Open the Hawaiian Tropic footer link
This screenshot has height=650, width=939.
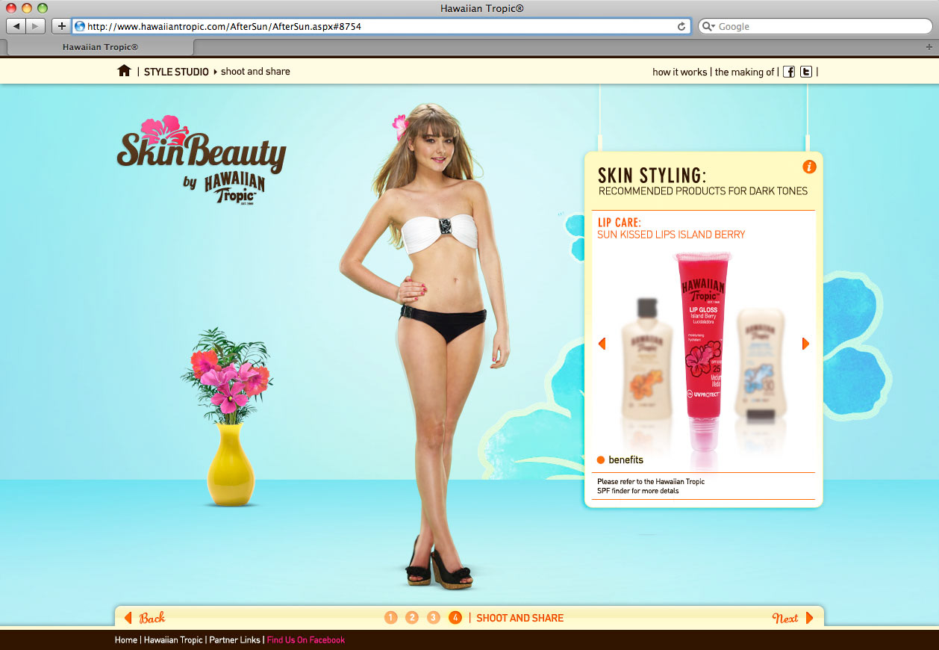click(x=173, y=640)
